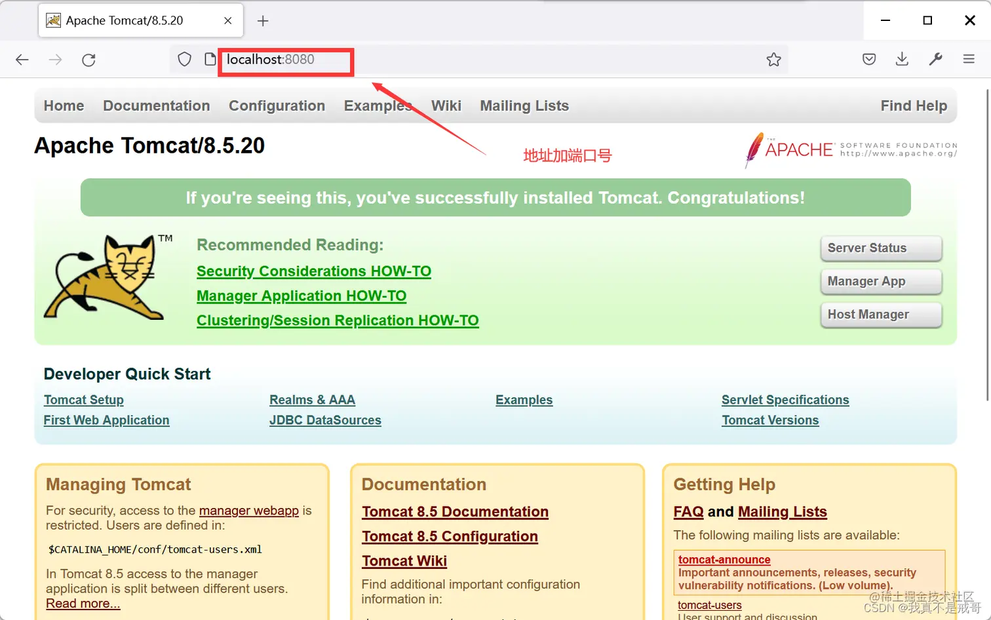This screenshot has width=991, height=620.
Task: Open the tomcat-users mailing list link
Action: tap(710, 605)
